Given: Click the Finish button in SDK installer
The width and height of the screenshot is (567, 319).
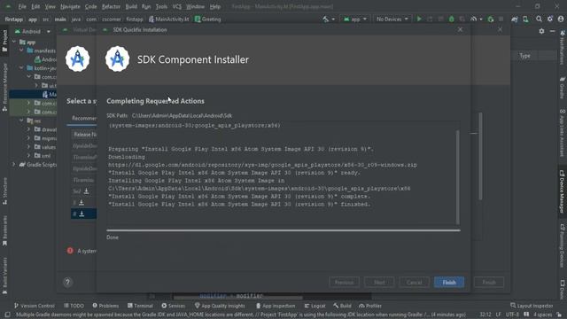Looking at the screenshot, I should 449,282.
